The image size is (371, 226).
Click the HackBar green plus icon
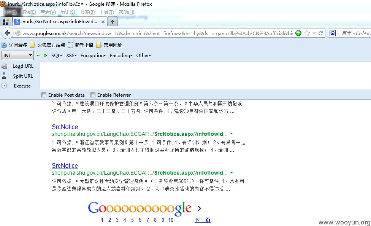pos(45,56)
